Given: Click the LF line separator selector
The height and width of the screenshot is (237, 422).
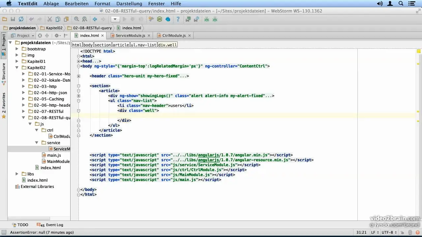Looking at the screenshot, I should click(375, 232).
